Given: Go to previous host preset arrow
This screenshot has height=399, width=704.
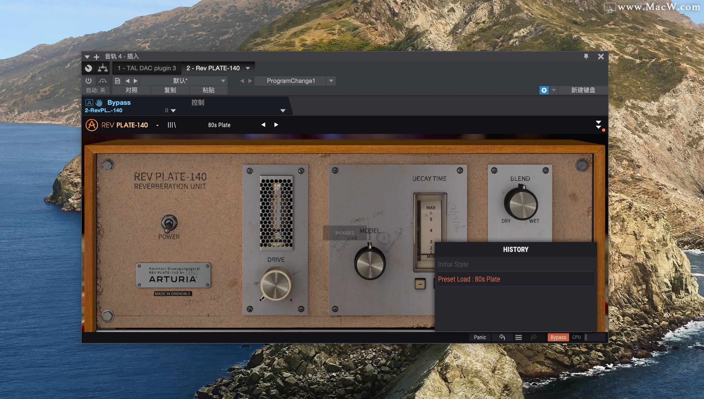Looking at the screenshot, I should click(127, 81).
